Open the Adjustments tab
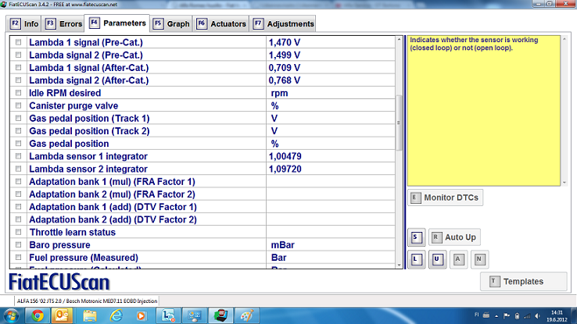 (x=283, y=24)
